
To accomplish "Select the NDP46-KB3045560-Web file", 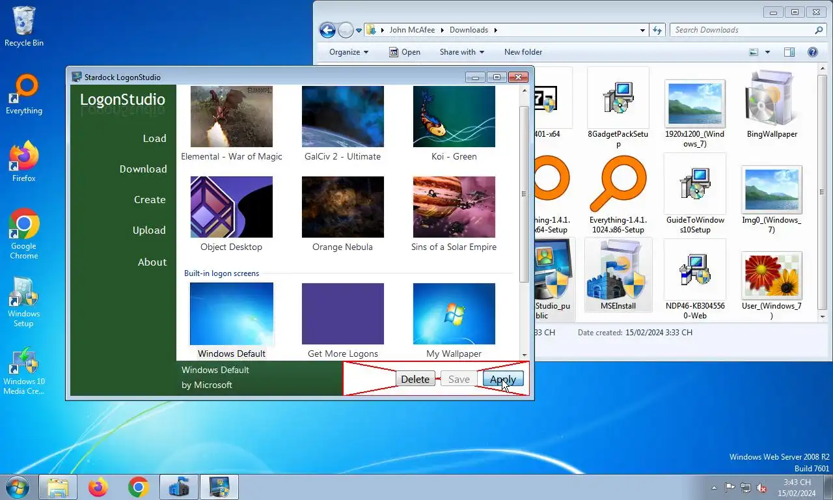I will (x=695, y=280).
